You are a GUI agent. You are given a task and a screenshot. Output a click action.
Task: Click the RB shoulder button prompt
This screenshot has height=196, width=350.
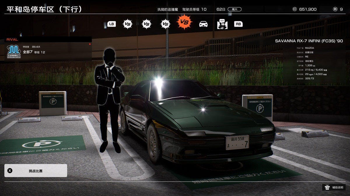pyautogui.click(x=238, y=24)
